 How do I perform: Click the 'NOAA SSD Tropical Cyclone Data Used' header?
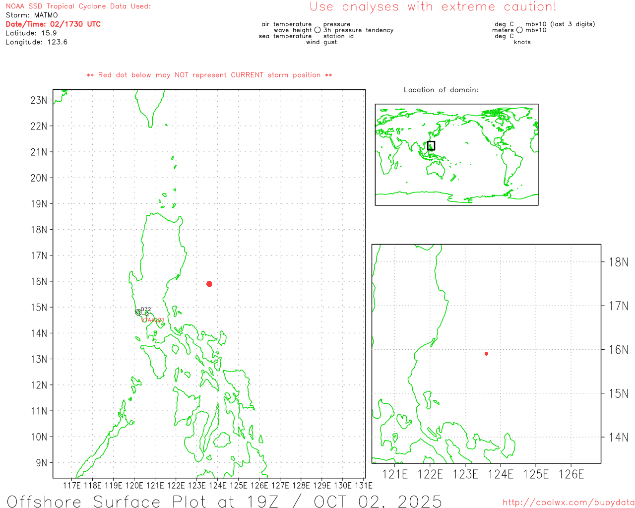(x=78, y=6)
